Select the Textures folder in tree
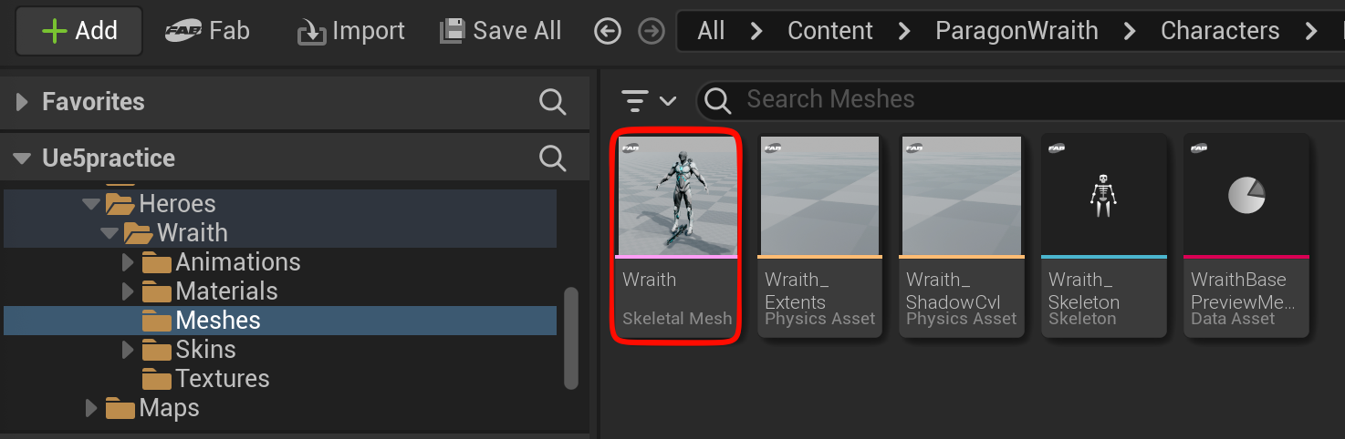Image resolution: width=1345 pixels, height=439 pixels. coord(222,378)
